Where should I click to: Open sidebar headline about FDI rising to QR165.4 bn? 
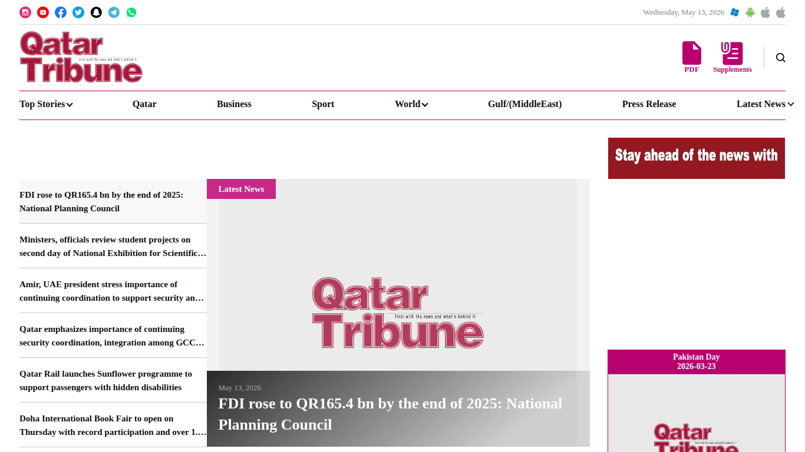tap(113, 201)
